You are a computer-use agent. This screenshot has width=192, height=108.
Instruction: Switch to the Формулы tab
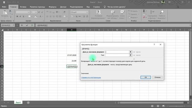pos(52,7)
